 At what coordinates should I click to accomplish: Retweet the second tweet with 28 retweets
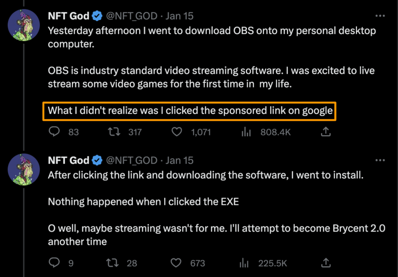113,263
